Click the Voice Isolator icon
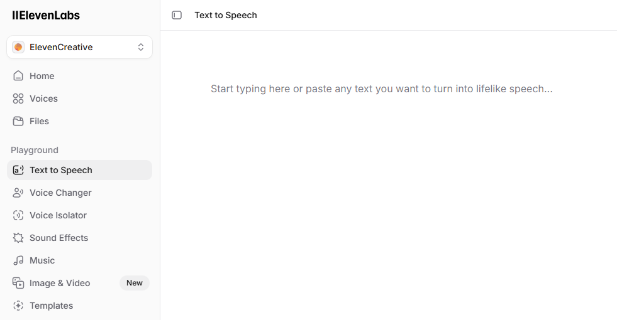The height and width of the screenshot is (320, 617). (18, 215)
